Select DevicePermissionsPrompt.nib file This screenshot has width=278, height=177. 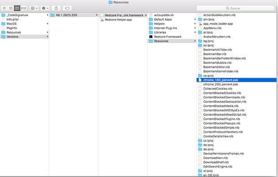(x=237, y=154)
